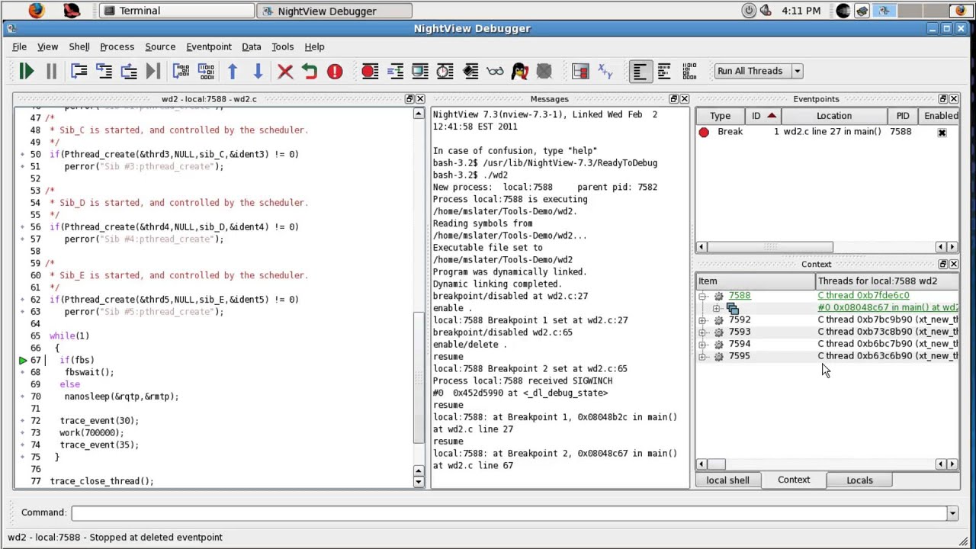Open the Eventpoint menu
The width and height of the screenshot is (976, 549).
coord(208,47)
